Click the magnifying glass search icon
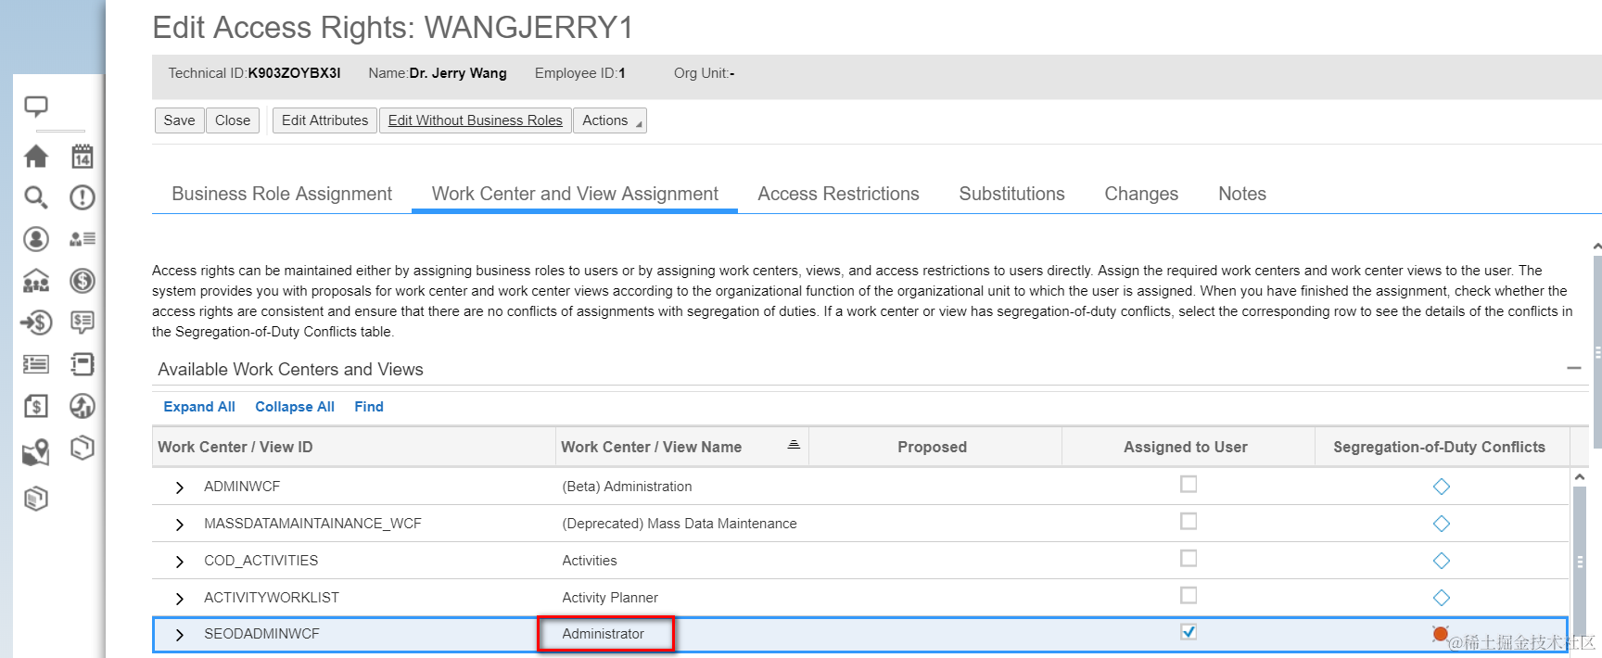Image resolution: width=1602 pixels, height=658 pixels. click(x=36, y=197)
